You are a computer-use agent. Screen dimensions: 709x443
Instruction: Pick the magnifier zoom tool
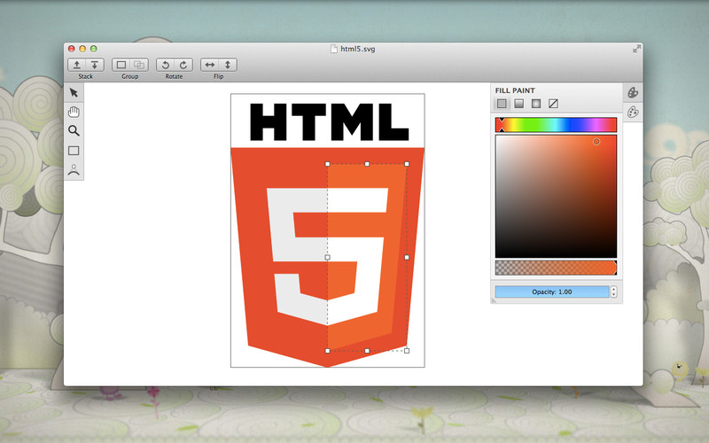(74, 131)
